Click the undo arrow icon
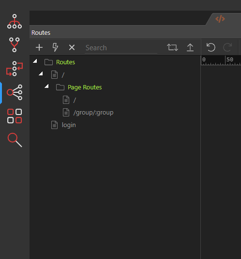 point(211,47)
